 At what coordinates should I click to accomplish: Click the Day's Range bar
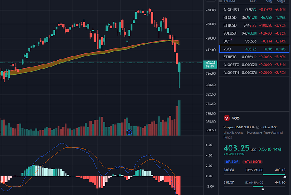pyautogui.click(x=254, y=174)
